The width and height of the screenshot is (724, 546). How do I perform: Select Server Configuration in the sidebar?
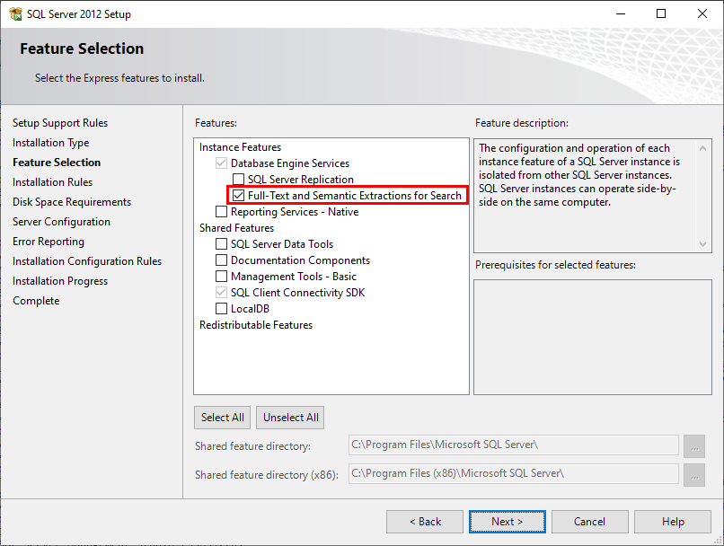(x=61, y=221)
